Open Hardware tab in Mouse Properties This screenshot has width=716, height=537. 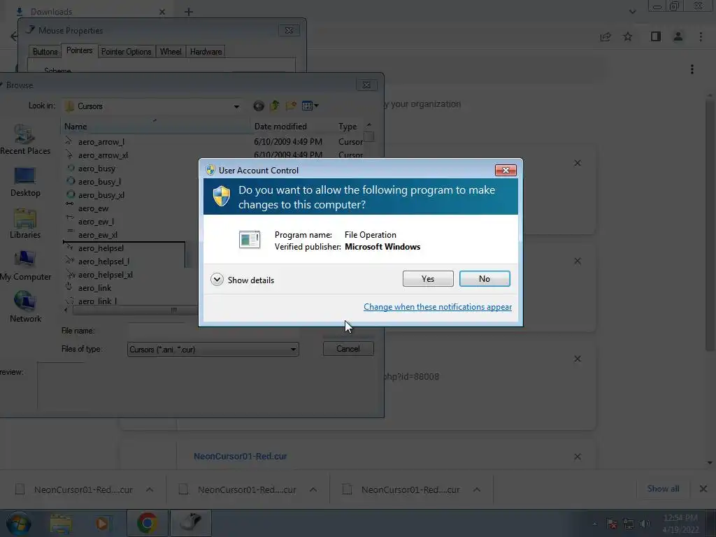pyautogui.click(x=206, y=52)
